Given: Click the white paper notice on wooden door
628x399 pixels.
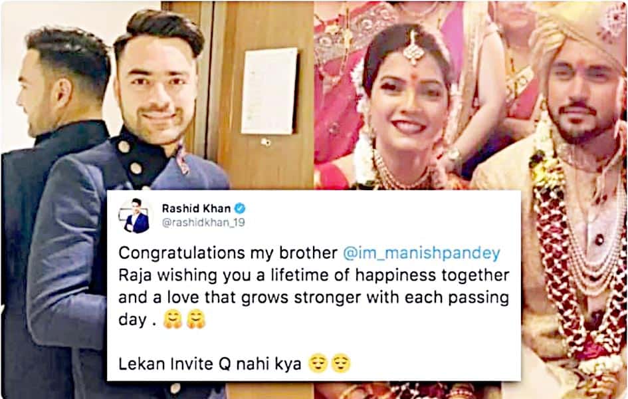Looking at the screenshot, I should tap(270, 91).
